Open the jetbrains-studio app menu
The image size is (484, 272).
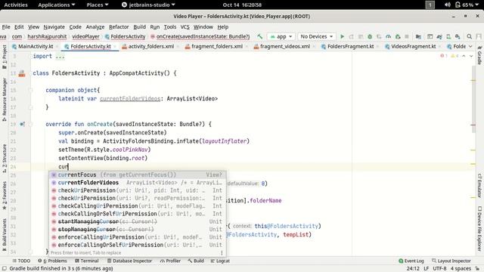148,5
